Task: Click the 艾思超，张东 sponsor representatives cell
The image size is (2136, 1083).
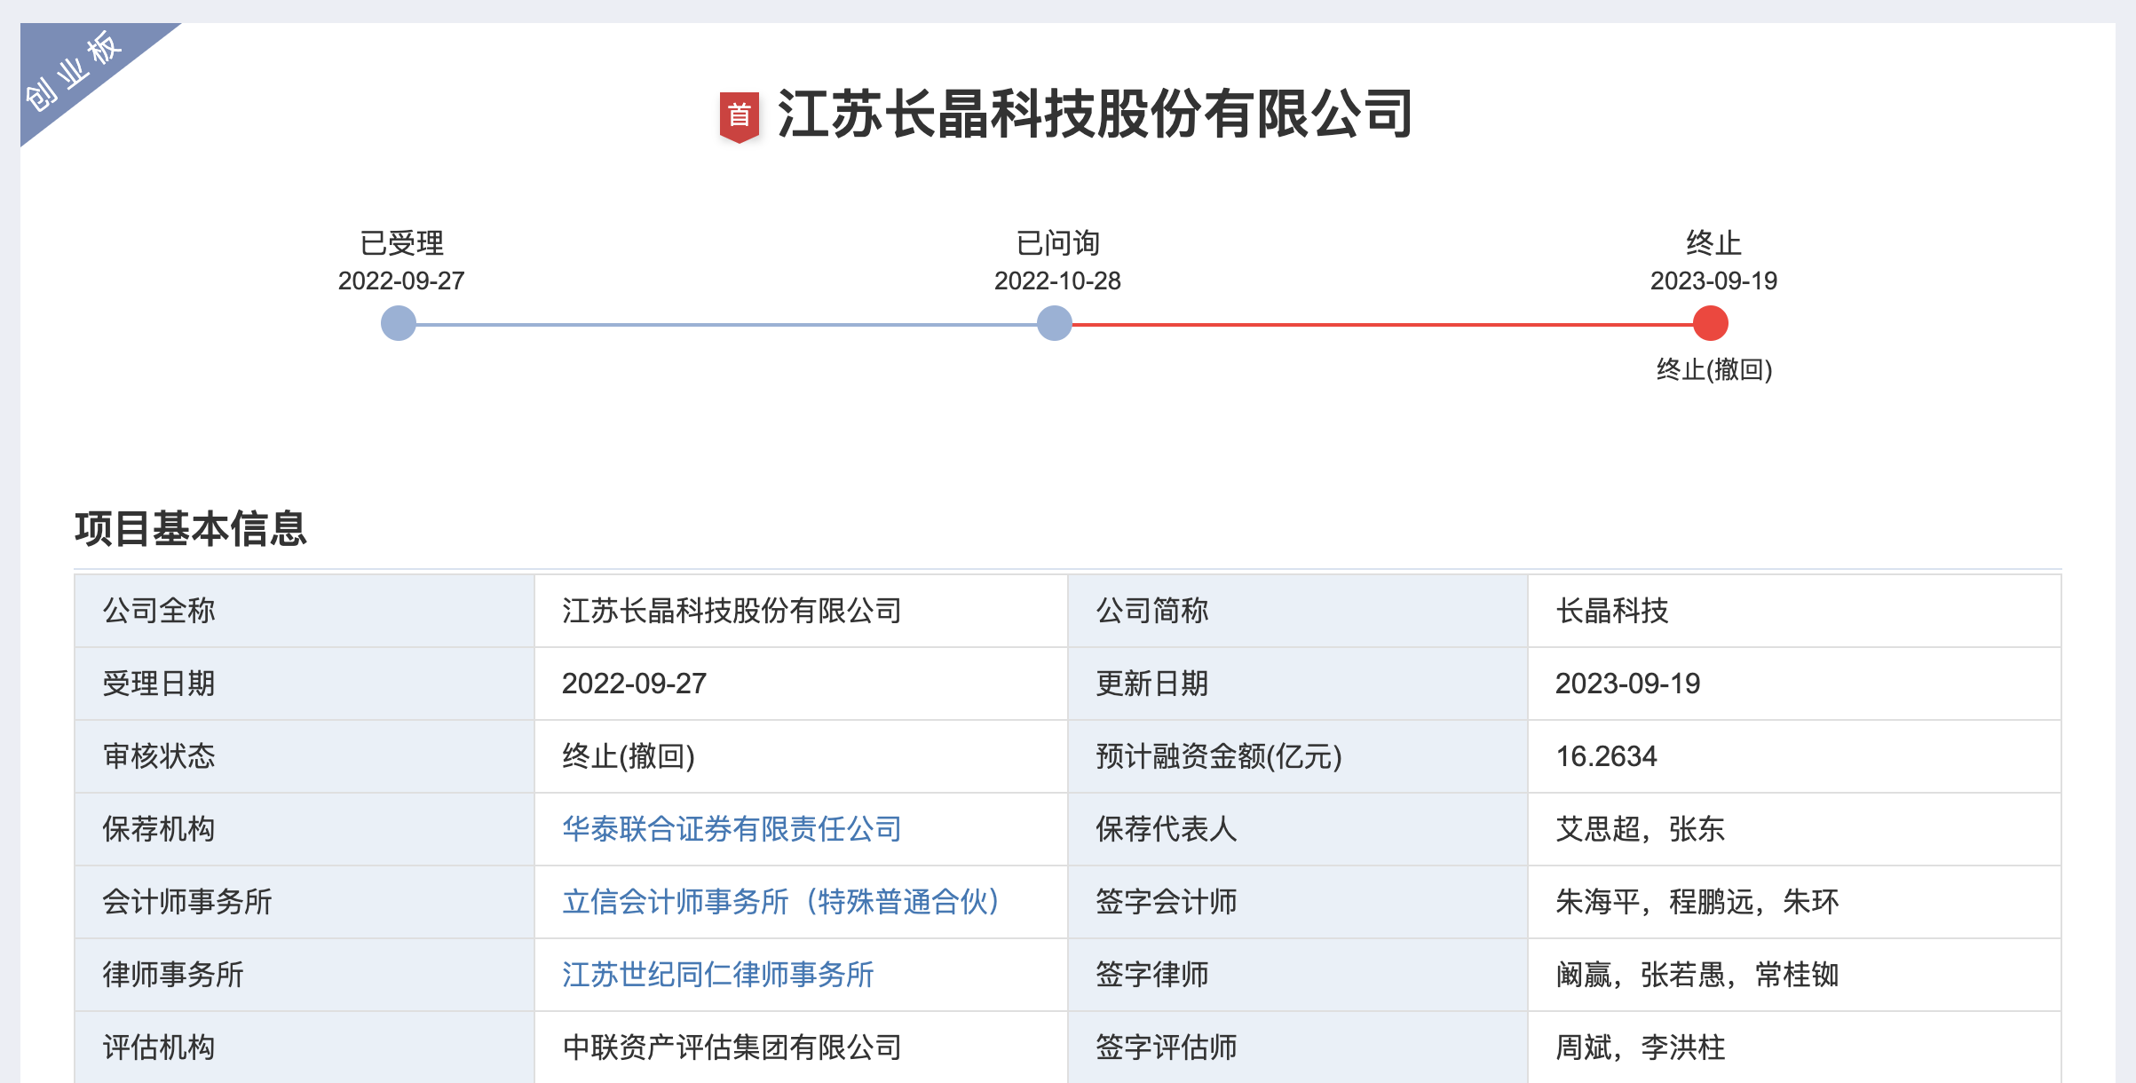Action: 1639,829
